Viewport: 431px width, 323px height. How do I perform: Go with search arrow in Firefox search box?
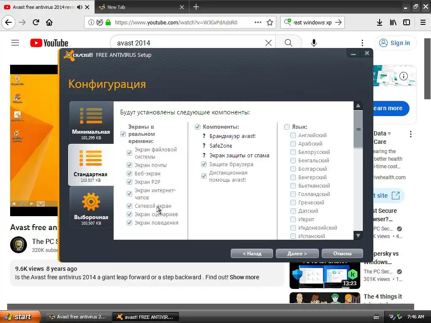click(339, 22)
